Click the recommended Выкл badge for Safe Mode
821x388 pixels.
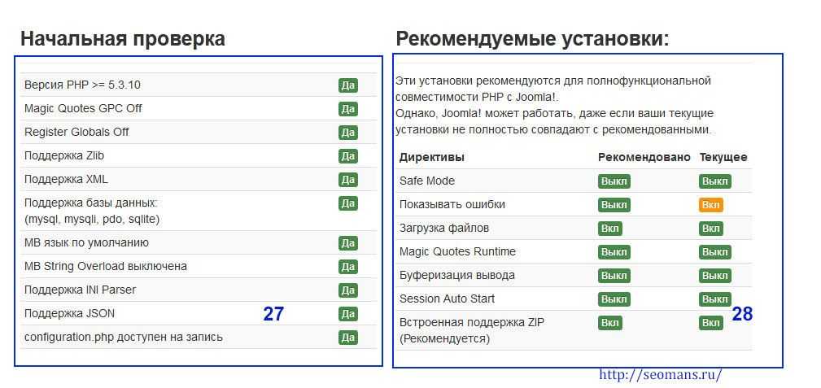click(614, 181)
